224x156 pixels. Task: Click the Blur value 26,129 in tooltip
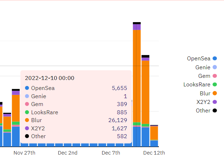point(118,120)
